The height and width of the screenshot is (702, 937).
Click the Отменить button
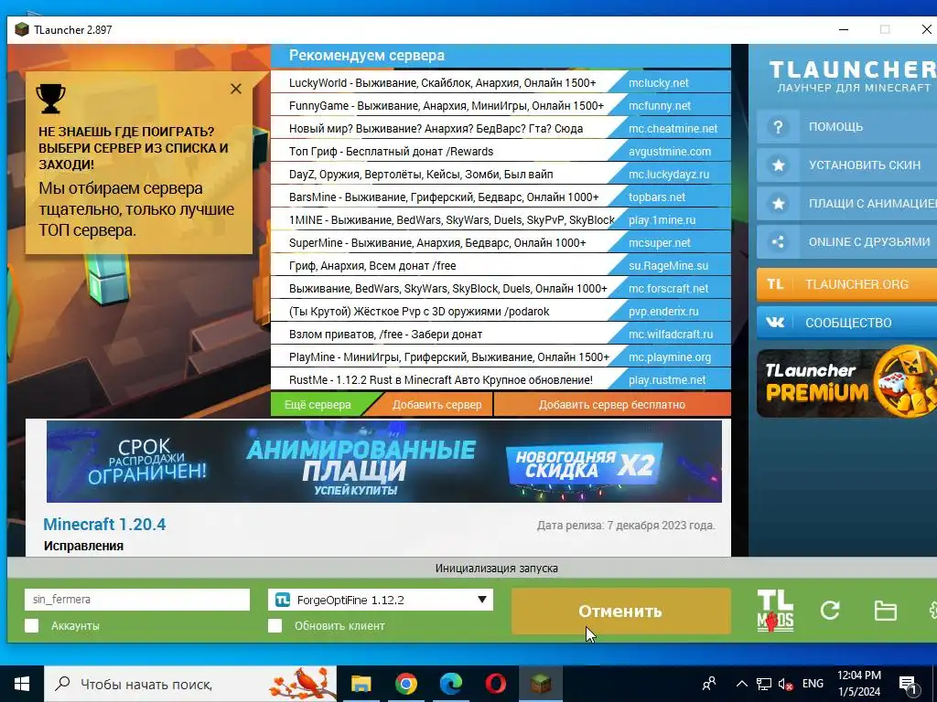pos(620,611)
